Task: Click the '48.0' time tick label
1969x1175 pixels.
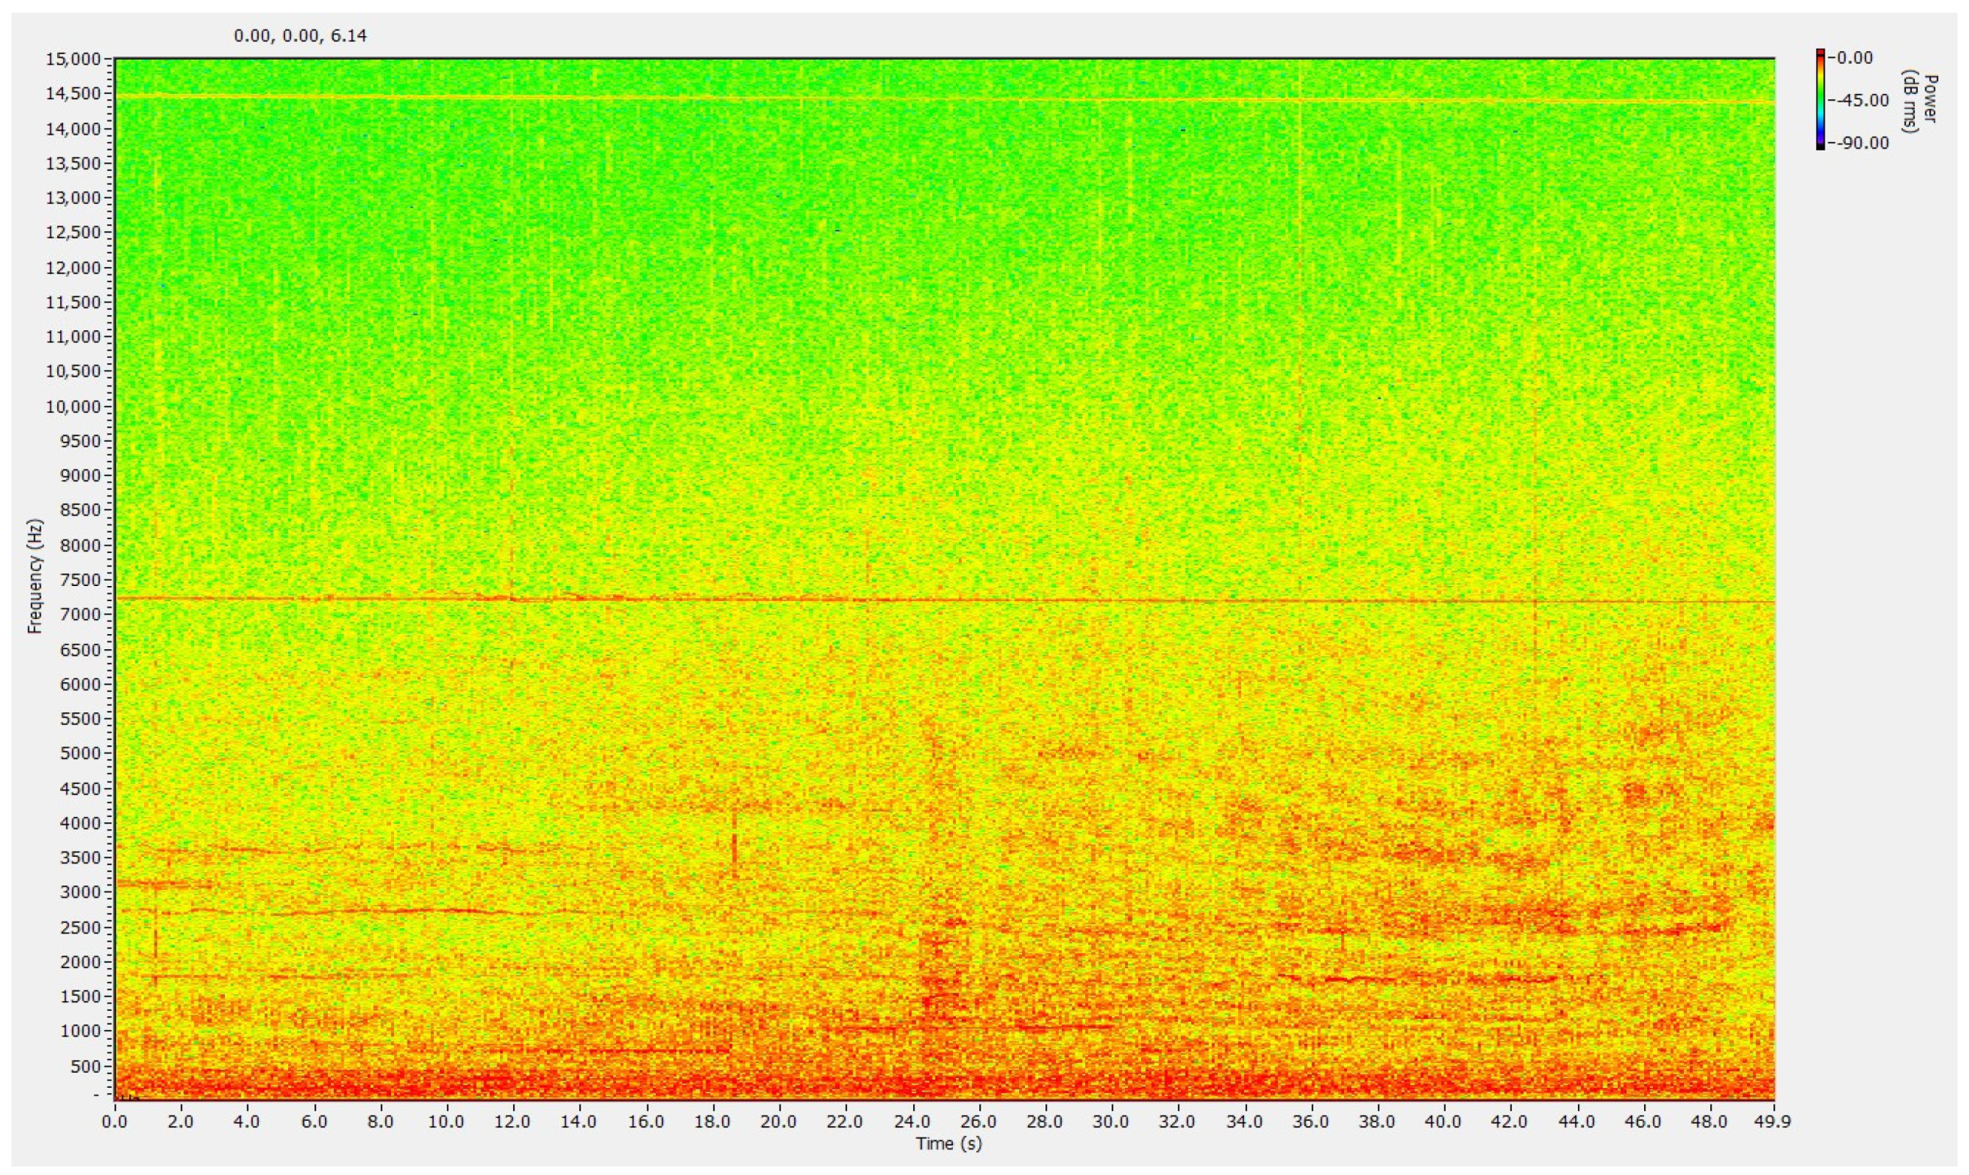Action: pos(1711,1122)
